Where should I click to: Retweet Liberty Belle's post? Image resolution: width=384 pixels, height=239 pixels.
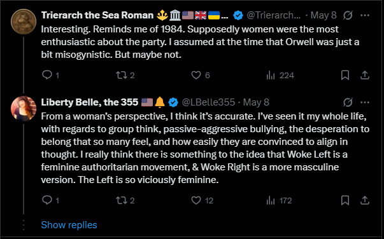(x=122, y=200)
